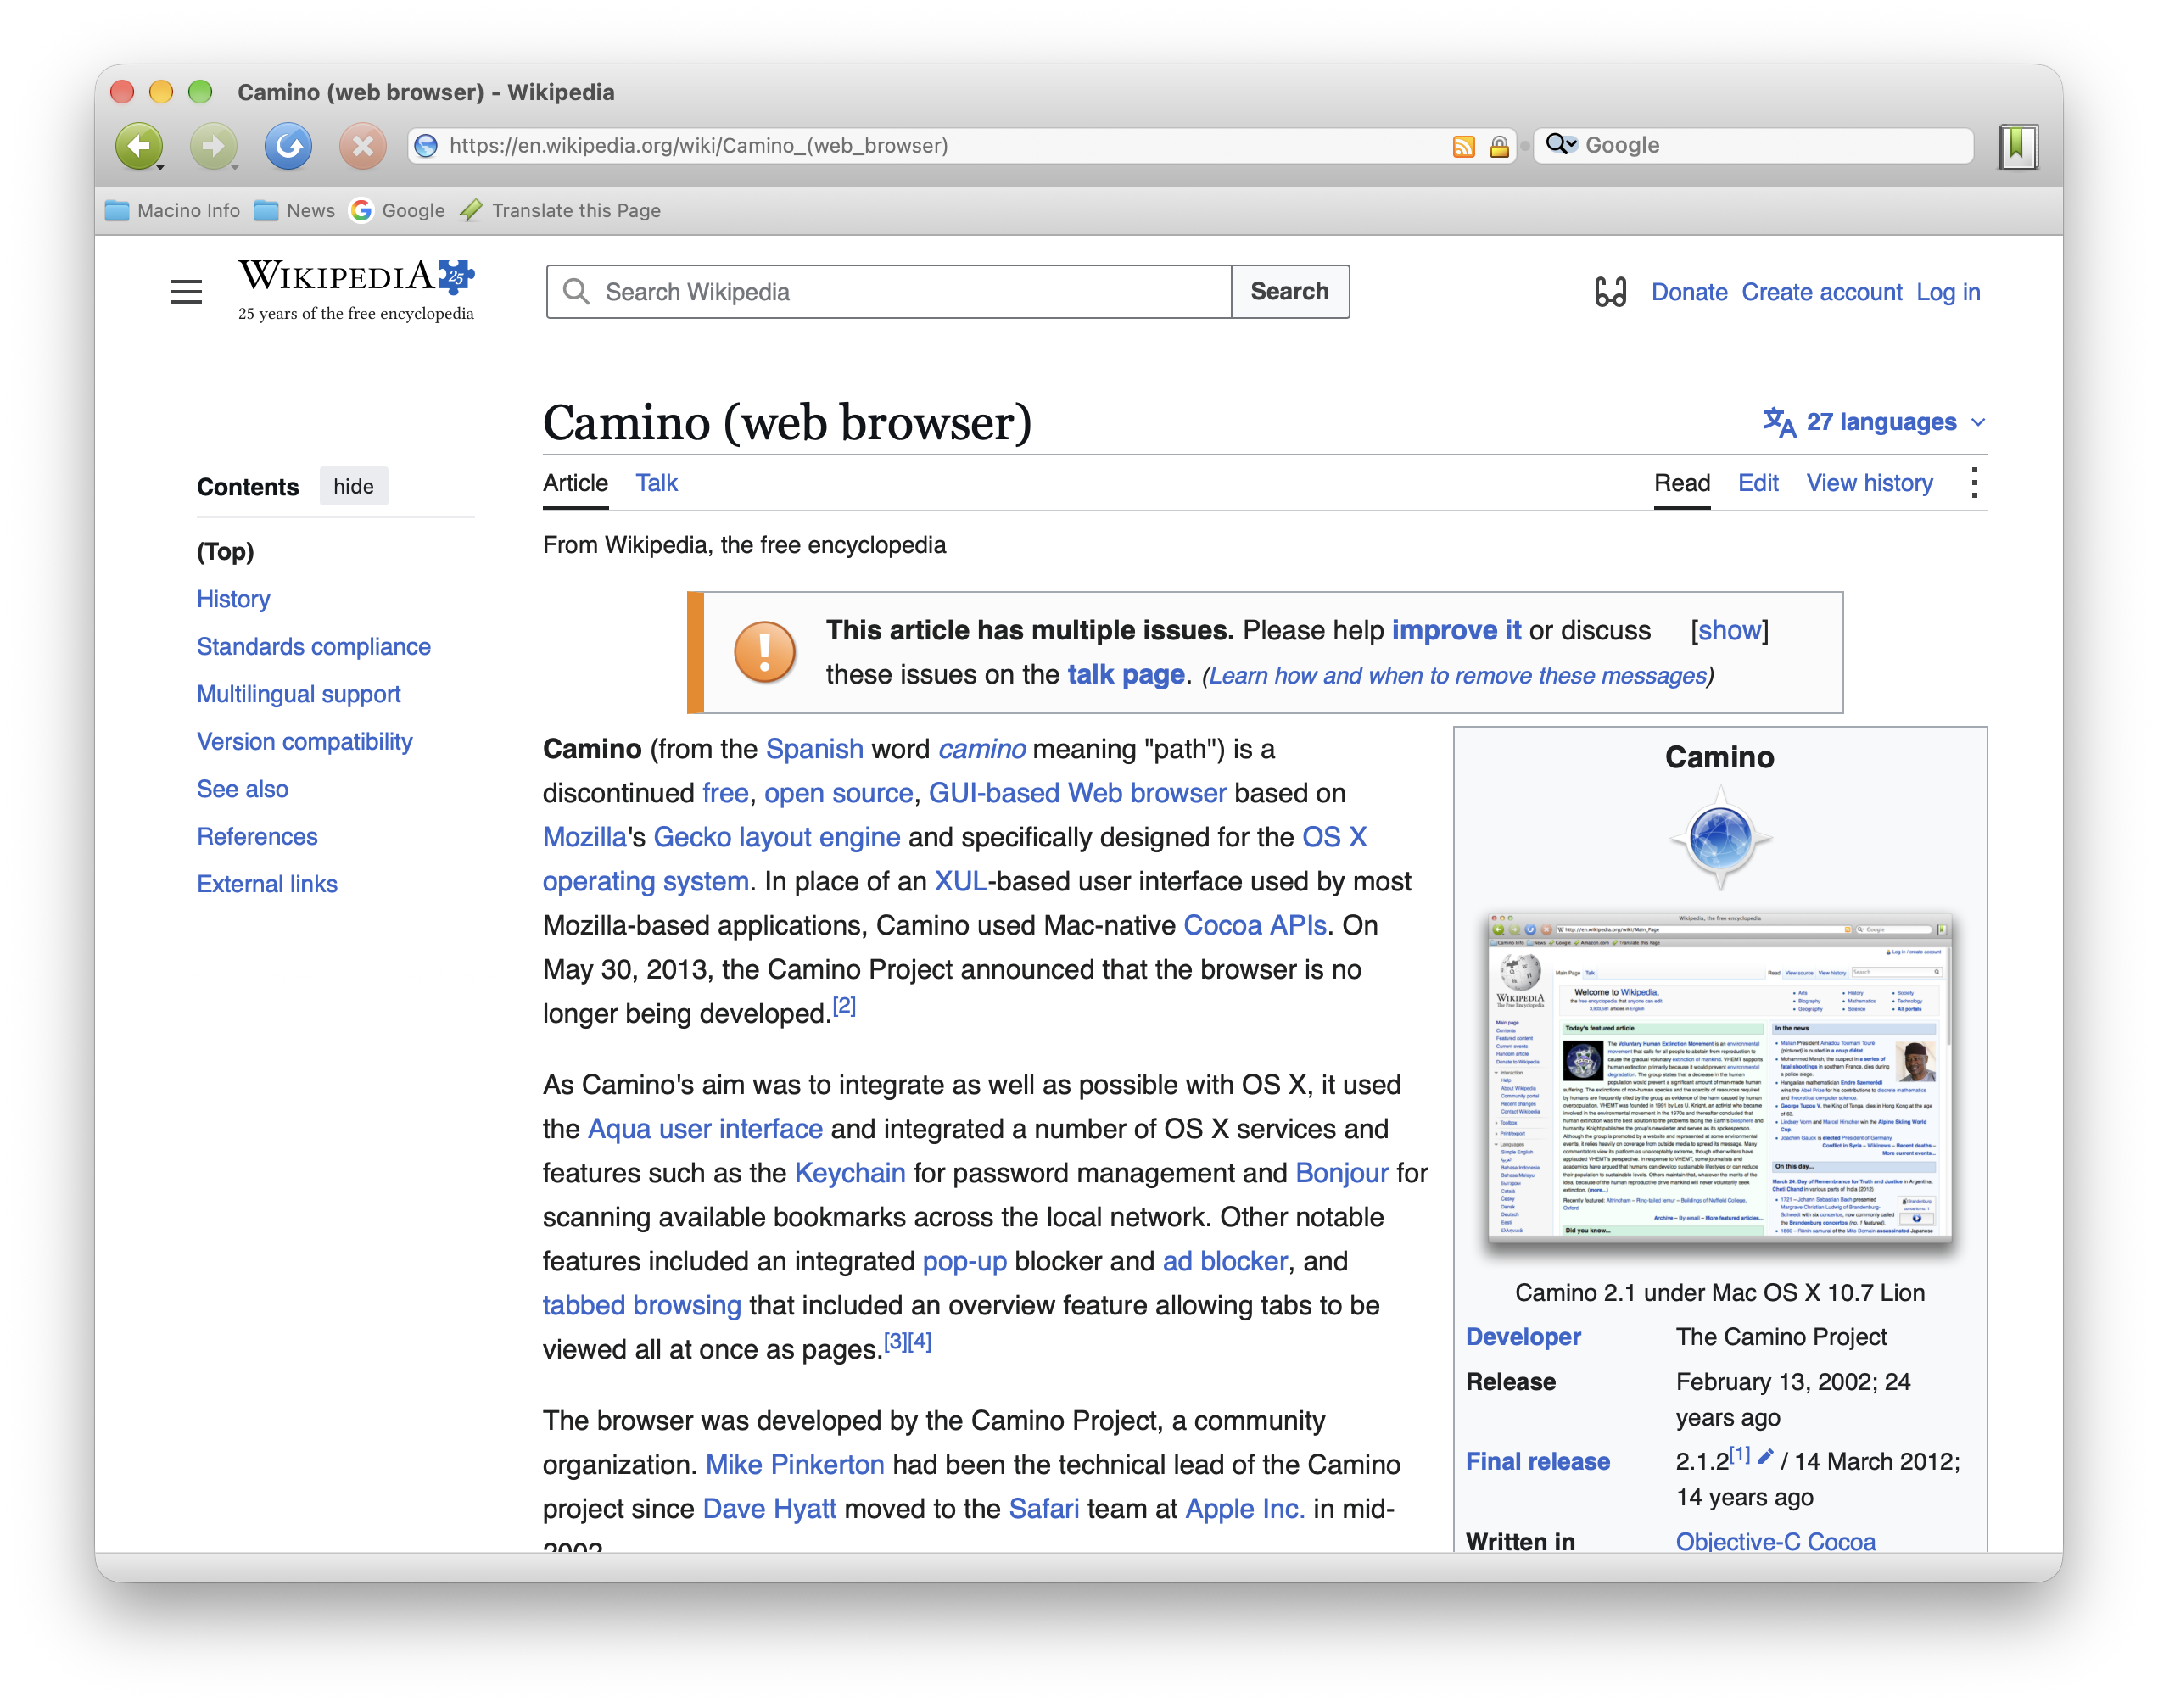Image resolution: width=2158 pixels, height=1708 pixels.
Task: Open the Gecko layout engine link
Action: click(776, 836)
